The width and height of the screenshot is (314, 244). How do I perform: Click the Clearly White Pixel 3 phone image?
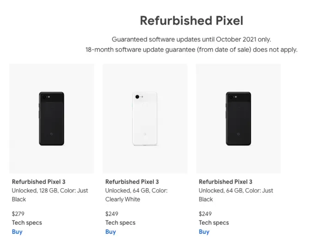coord(145,119)
